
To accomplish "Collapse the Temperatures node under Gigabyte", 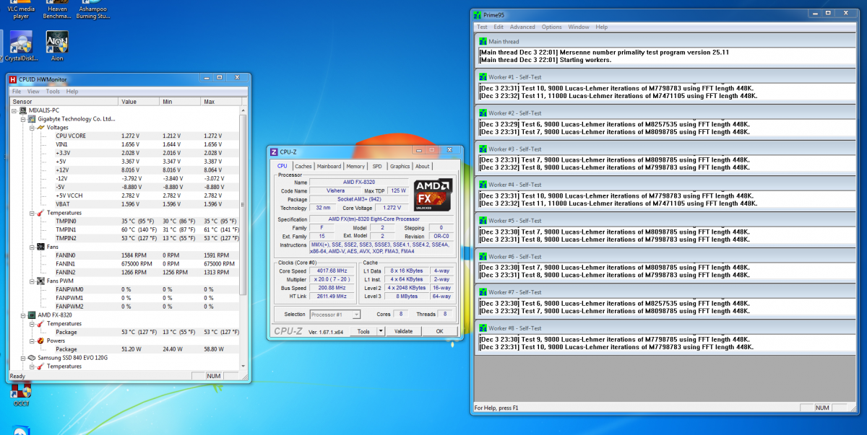I will click(32, 213).
